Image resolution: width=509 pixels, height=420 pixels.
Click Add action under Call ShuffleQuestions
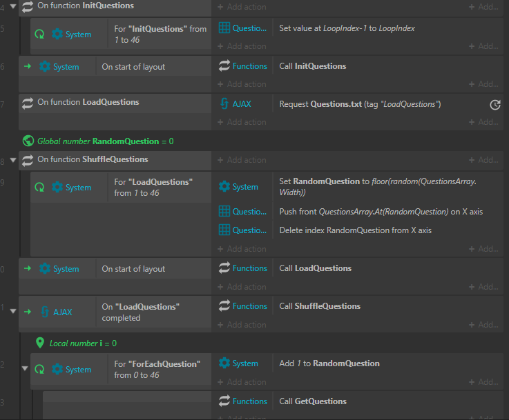click(x=242, y=325)
